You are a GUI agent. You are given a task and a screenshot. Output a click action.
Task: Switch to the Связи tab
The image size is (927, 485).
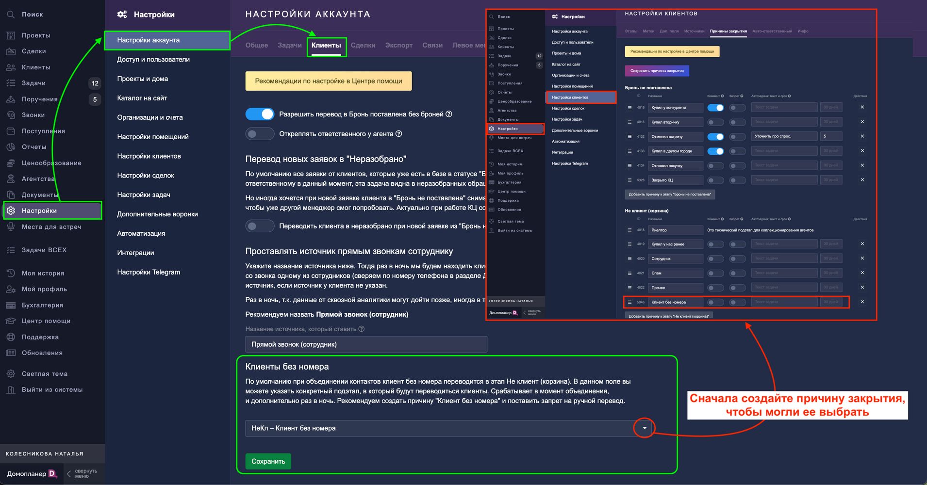pos(432,45)
